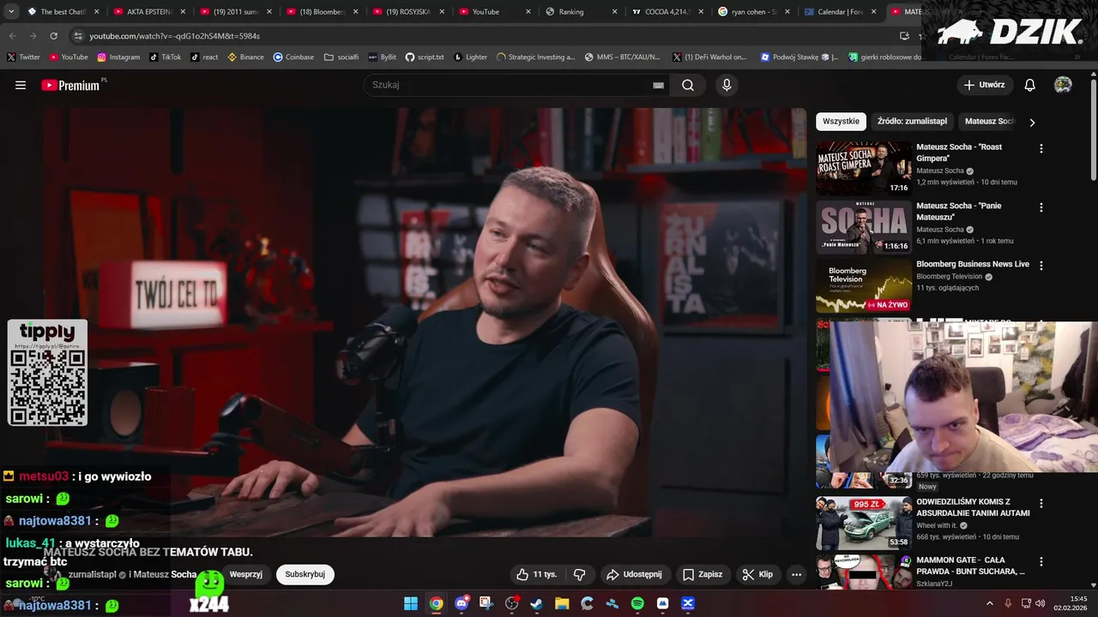This screenshot has height=617, width=1098.
Task: Open ByBit bookmark
Action: click(382, 57)
